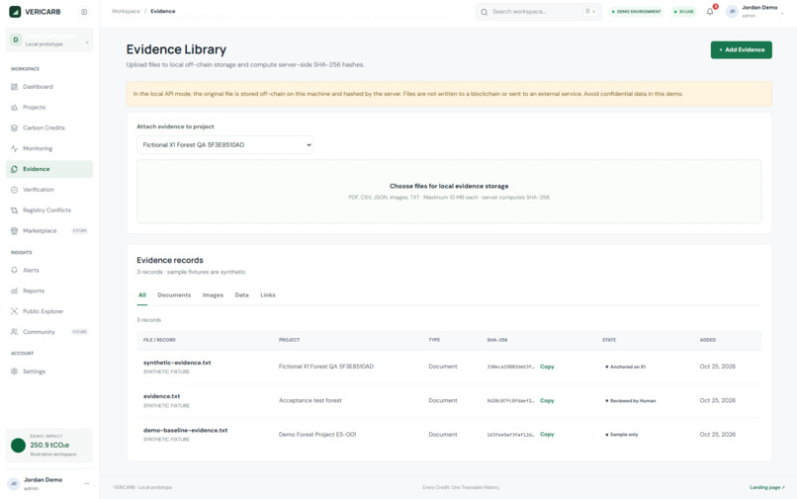Click the Evidence breadcrumb text

162,11
